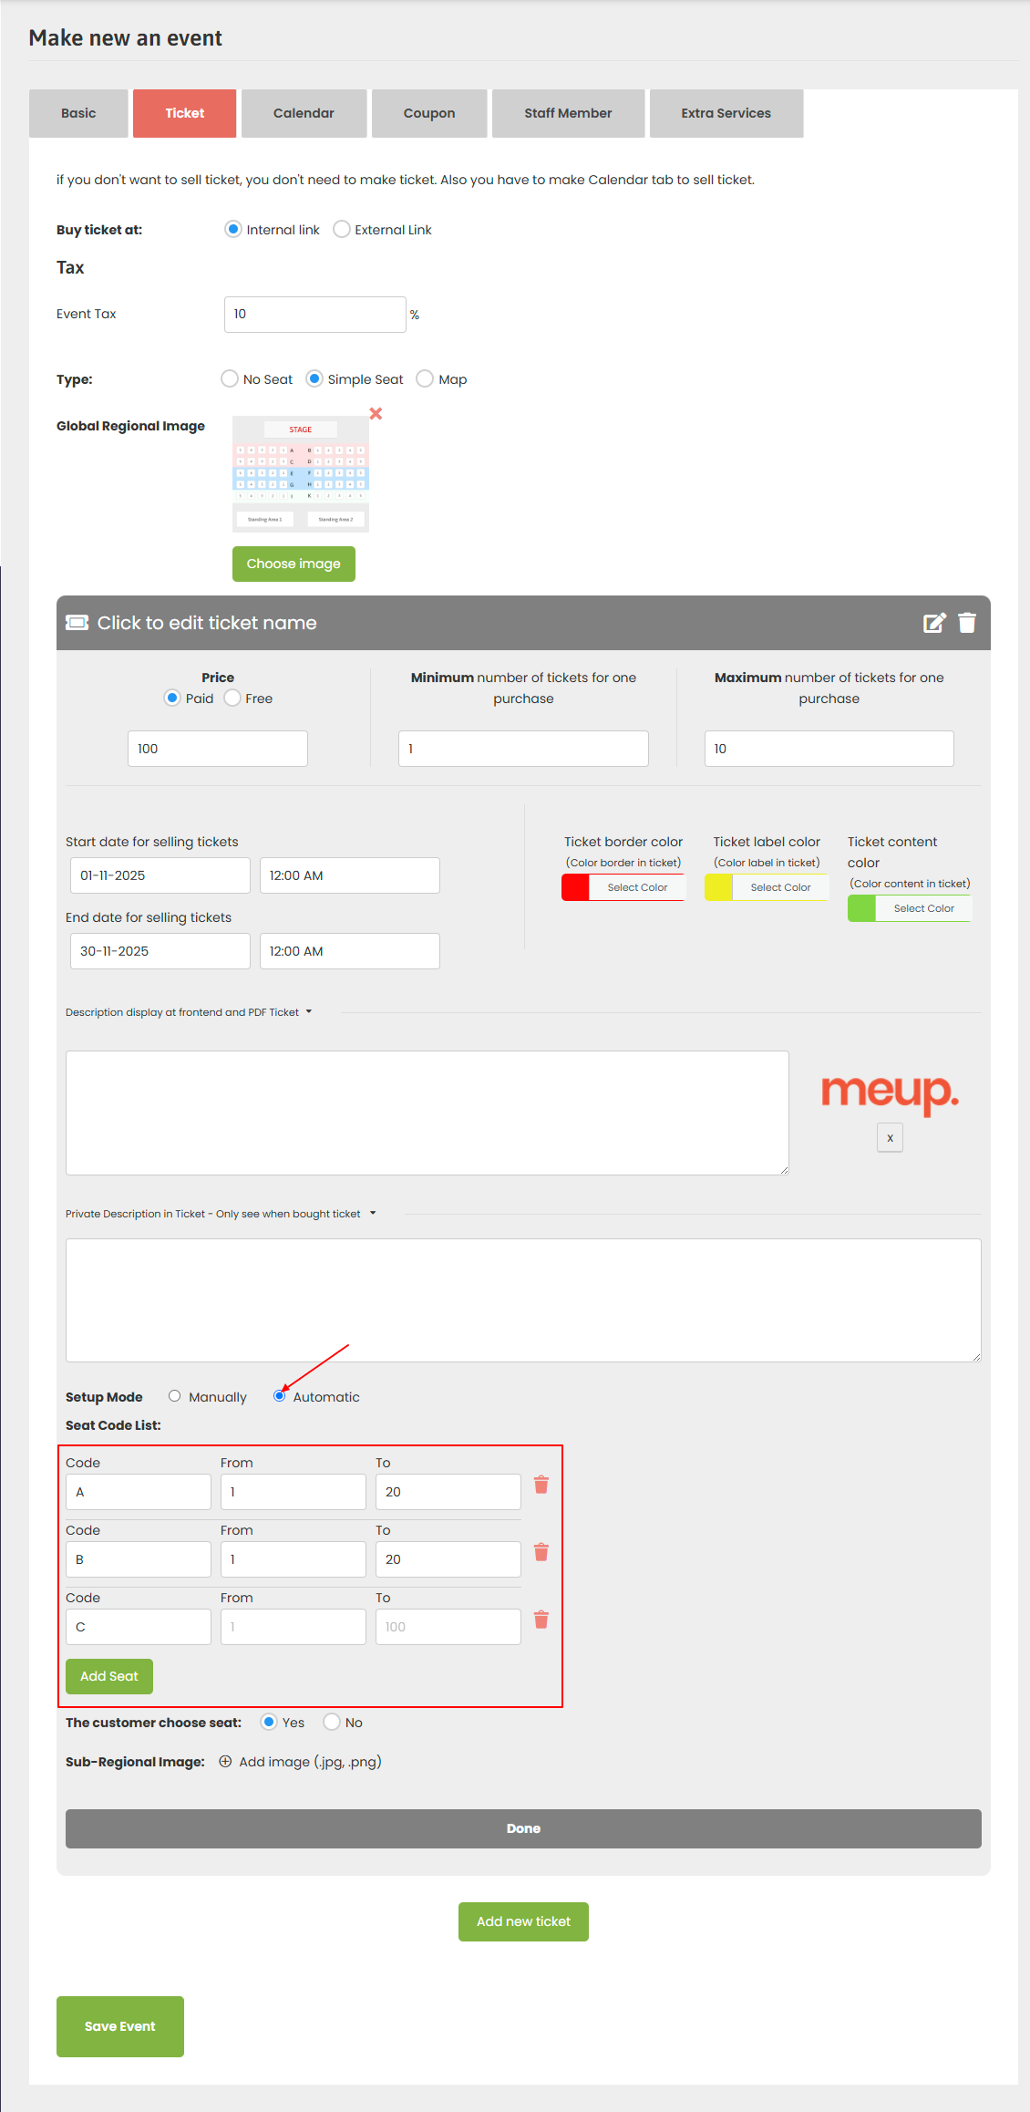Switch to the Extra Services tab
The image size is (1030, 2112).
[726, 113]
